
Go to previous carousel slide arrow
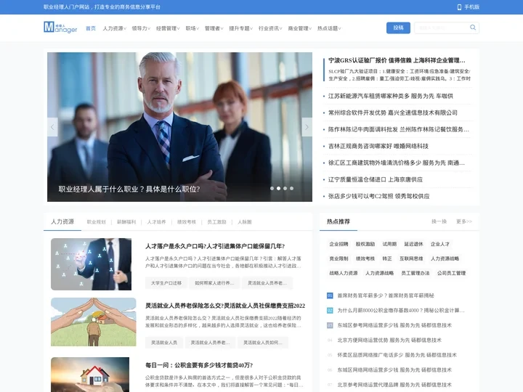(x=52, y=127)
